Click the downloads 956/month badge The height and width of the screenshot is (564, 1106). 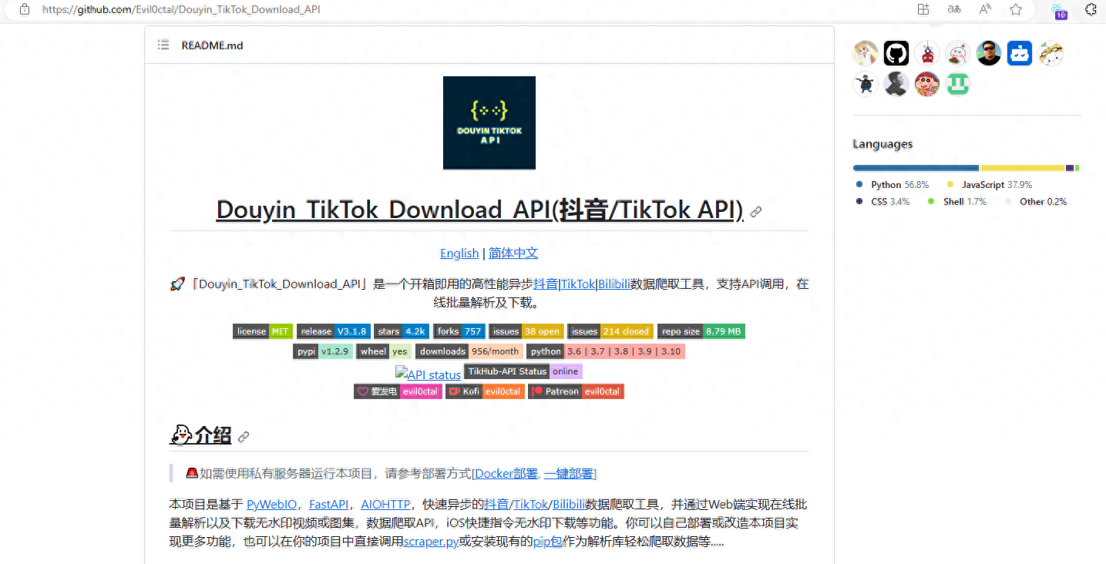pos(469,351)
